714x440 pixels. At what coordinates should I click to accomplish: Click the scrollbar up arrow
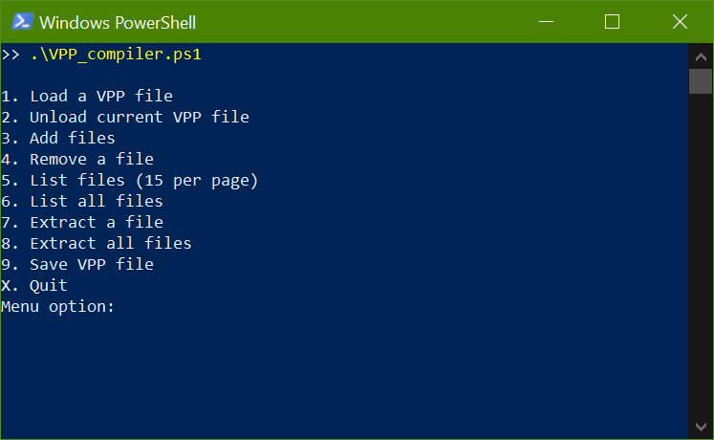[x=701, y=57]
